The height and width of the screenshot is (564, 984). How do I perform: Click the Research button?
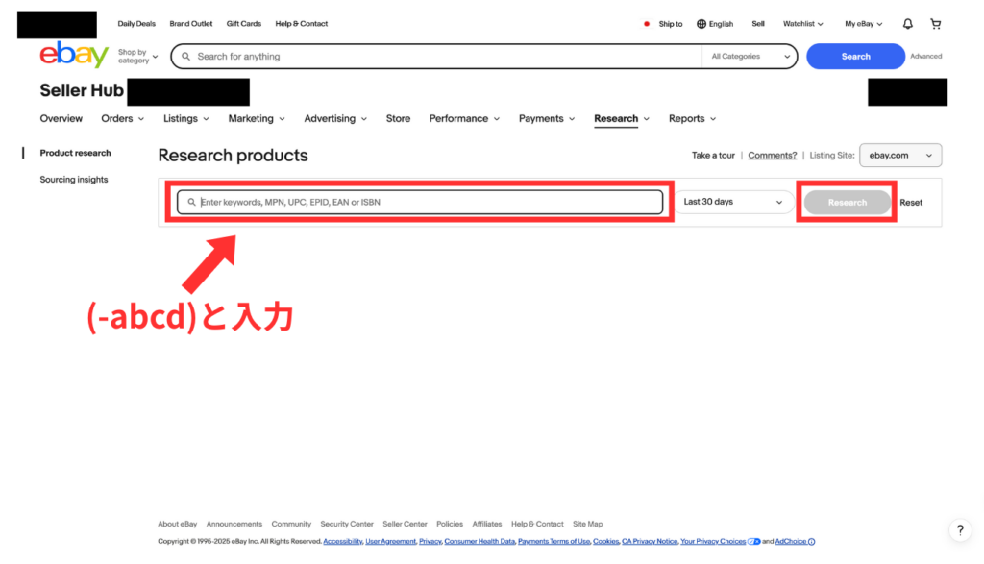848,202
